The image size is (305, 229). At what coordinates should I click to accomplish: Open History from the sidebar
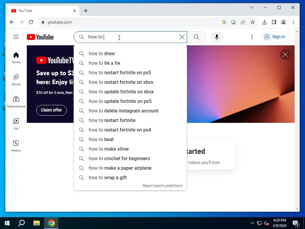click(x=16, y=146)
